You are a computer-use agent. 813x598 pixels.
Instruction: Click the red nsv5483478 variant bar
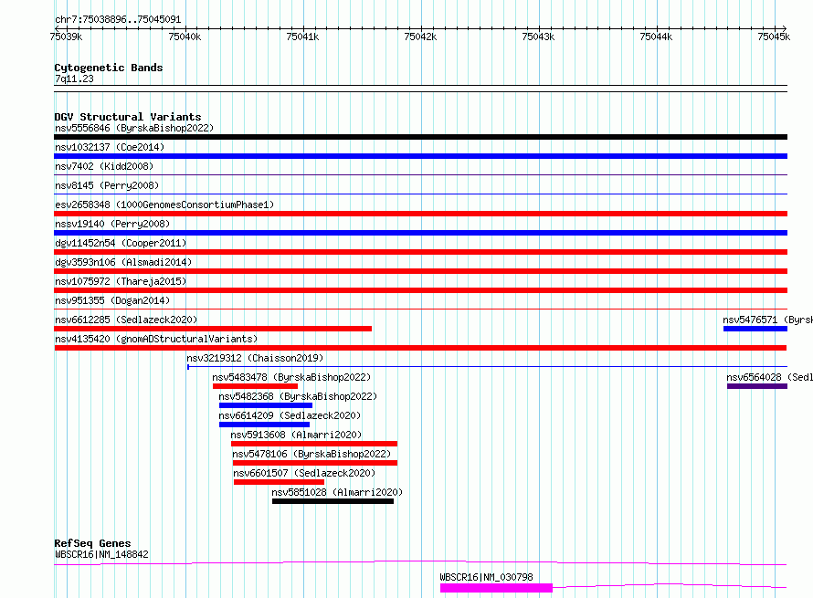[255, 386]
